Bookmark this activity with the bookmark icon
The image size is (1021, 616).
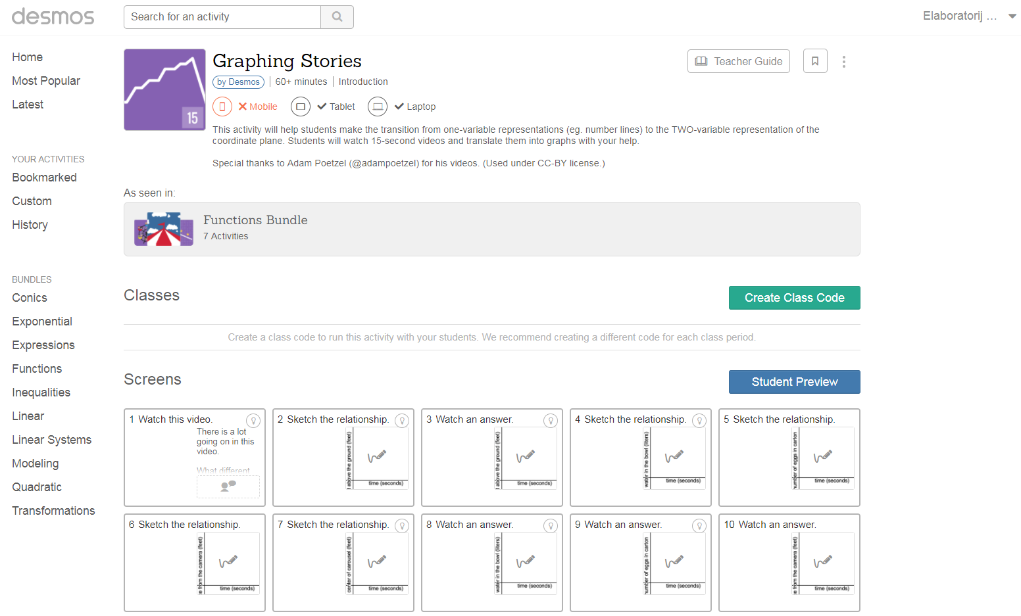coord(815,61)
